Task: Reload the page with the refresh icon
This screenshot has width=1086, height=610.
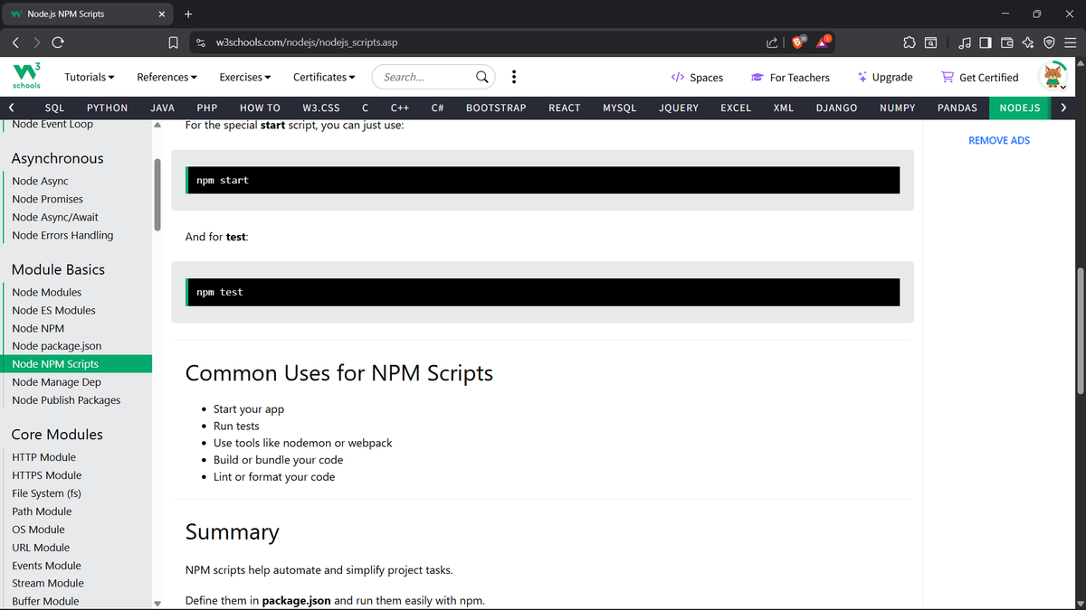Action: [x=58, y=42]
